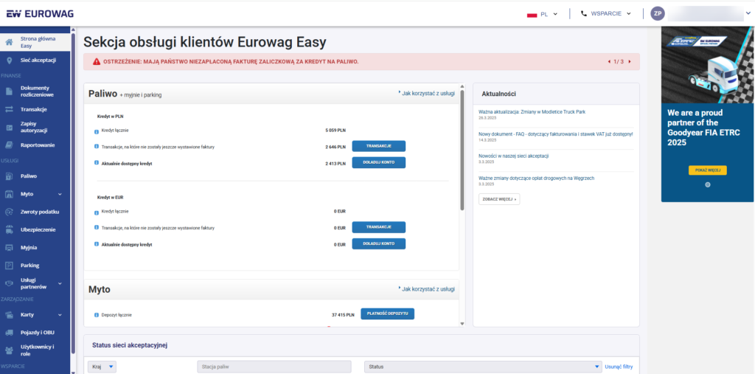Click the Stacja paliw input field

pyautogui.click(x=274, y=367)
